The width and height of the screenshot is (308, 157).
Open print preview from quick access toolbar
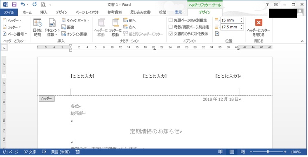(43, 5)
